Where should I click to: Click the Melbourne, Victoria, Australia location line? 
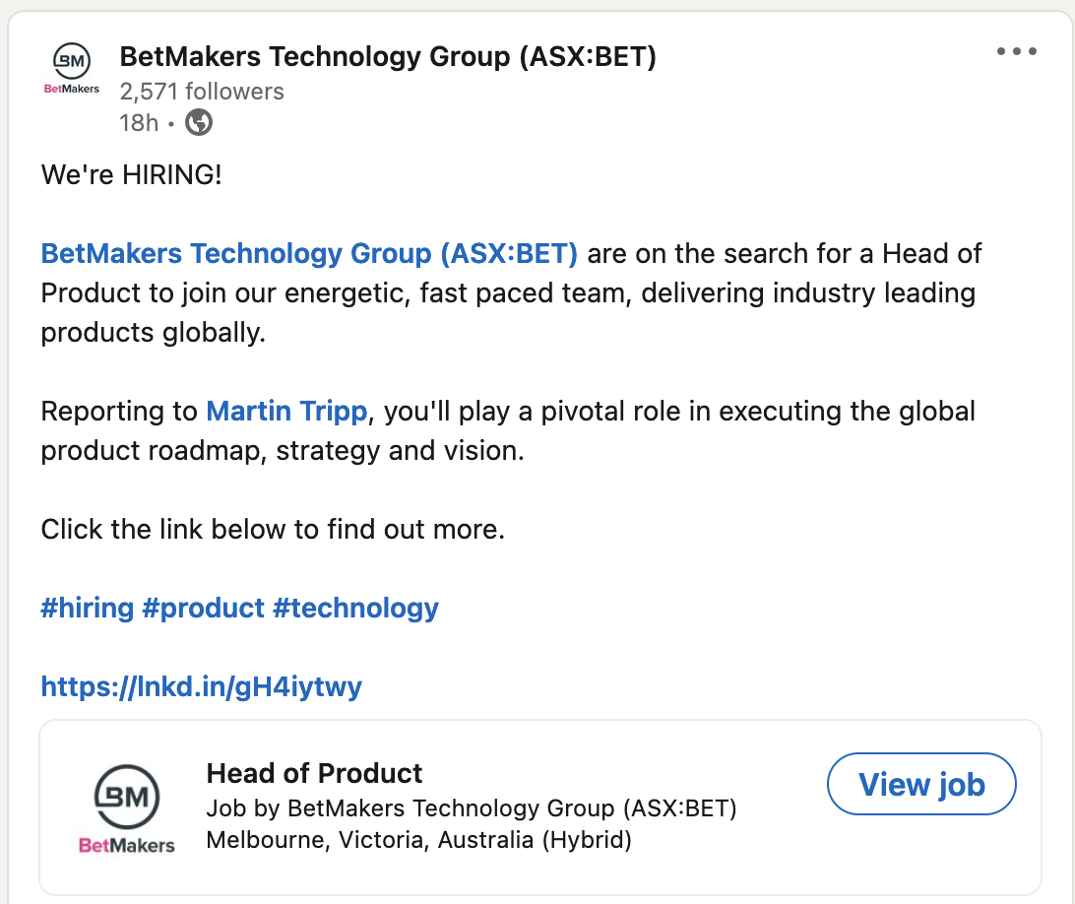[418, 841]
